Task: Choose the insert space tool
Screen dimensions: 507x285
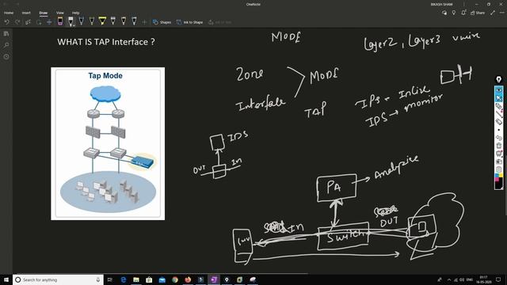Action: [49, 22]
